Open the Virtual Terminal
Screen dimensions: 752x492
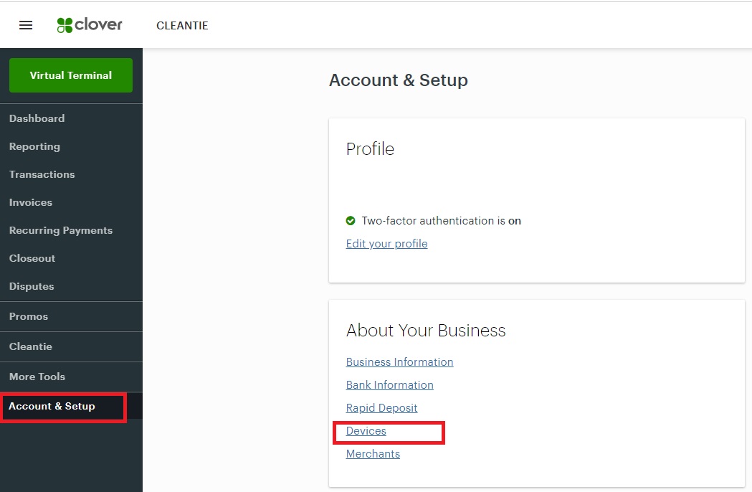point(71,75)
